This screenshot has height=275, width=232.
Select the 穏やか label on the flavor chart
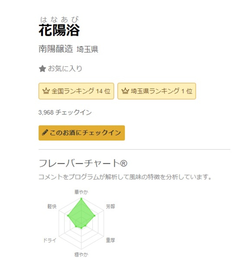click(x=81, y=254)
